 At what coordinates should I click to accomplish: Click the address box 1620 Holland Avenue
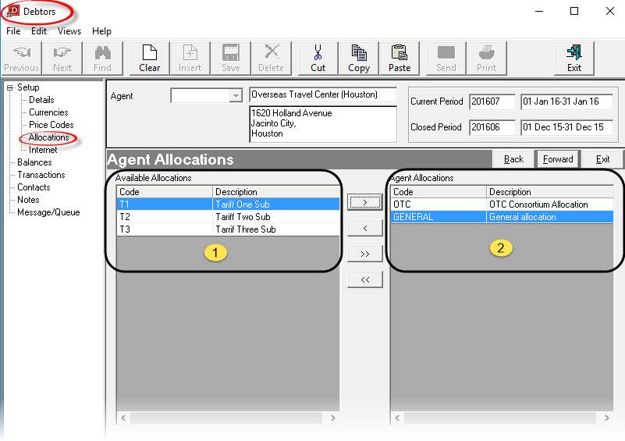323,123
